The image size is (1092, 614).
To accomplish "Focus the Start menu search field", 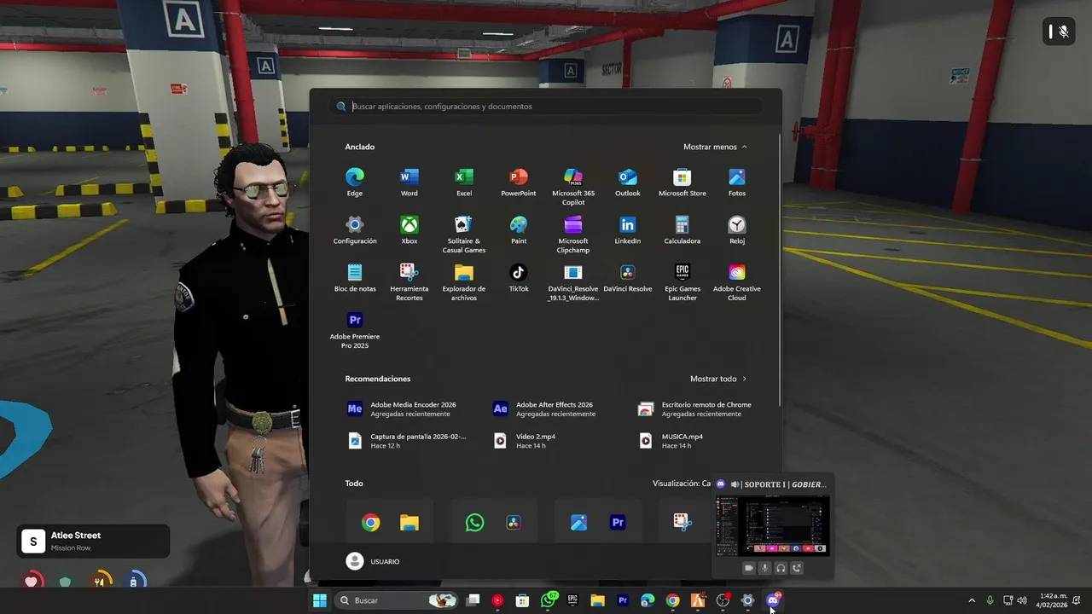I will (x=546, y=107).
